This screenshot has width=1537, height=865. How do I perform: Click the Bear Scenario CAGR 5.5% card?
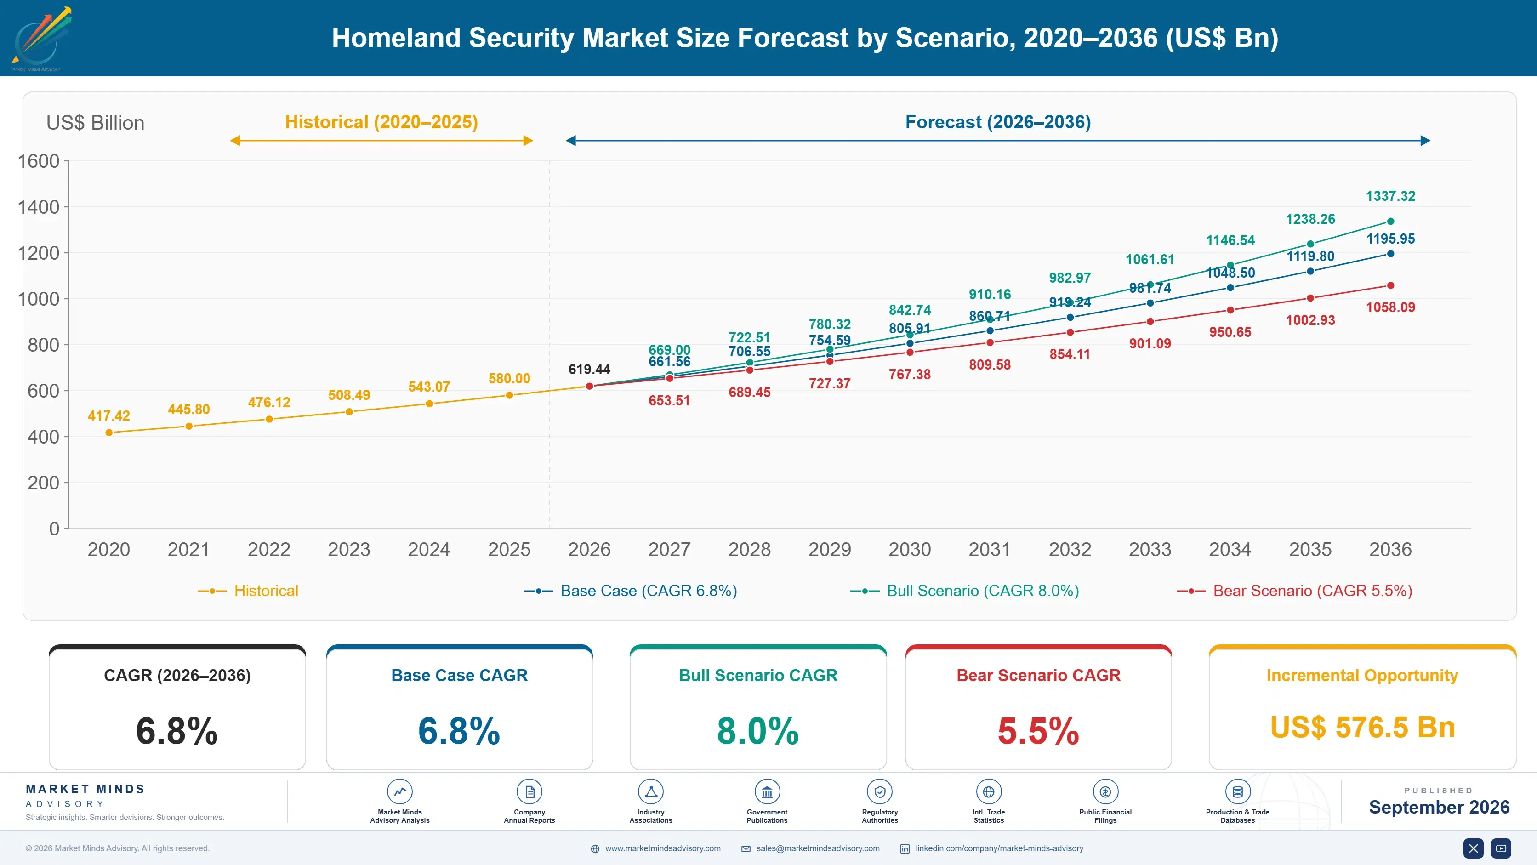click(x=1038, y=707)
